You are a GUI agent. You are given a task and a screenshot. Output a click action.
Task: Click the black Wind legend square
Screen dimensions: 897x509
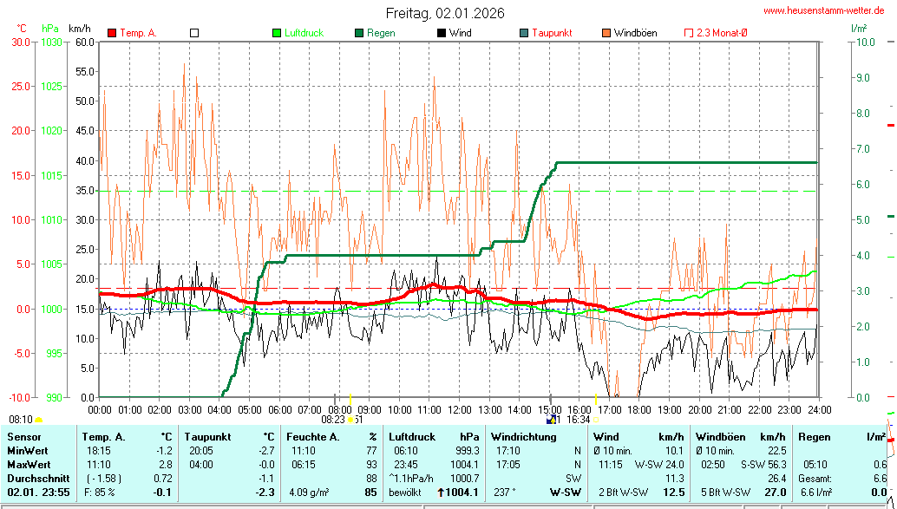coord(442,33)
